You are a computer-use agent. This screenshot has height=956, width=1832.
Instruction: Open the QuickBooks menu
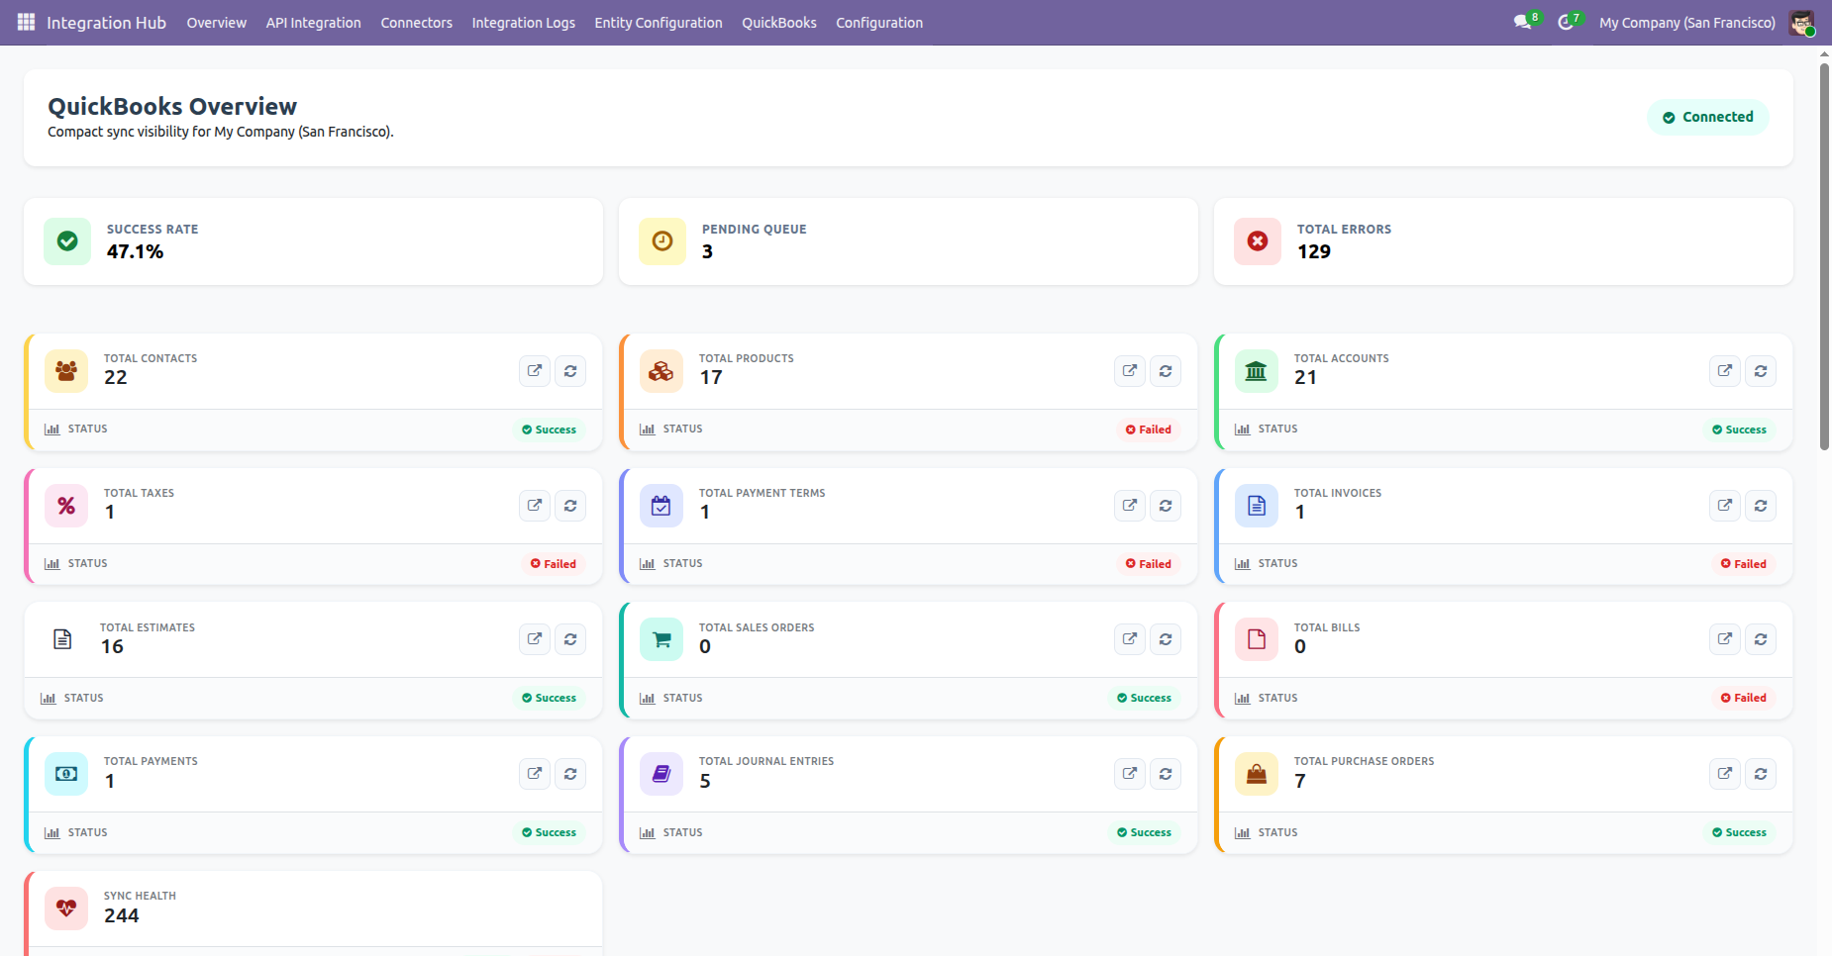pyautogui.click(x=779, y=23)
